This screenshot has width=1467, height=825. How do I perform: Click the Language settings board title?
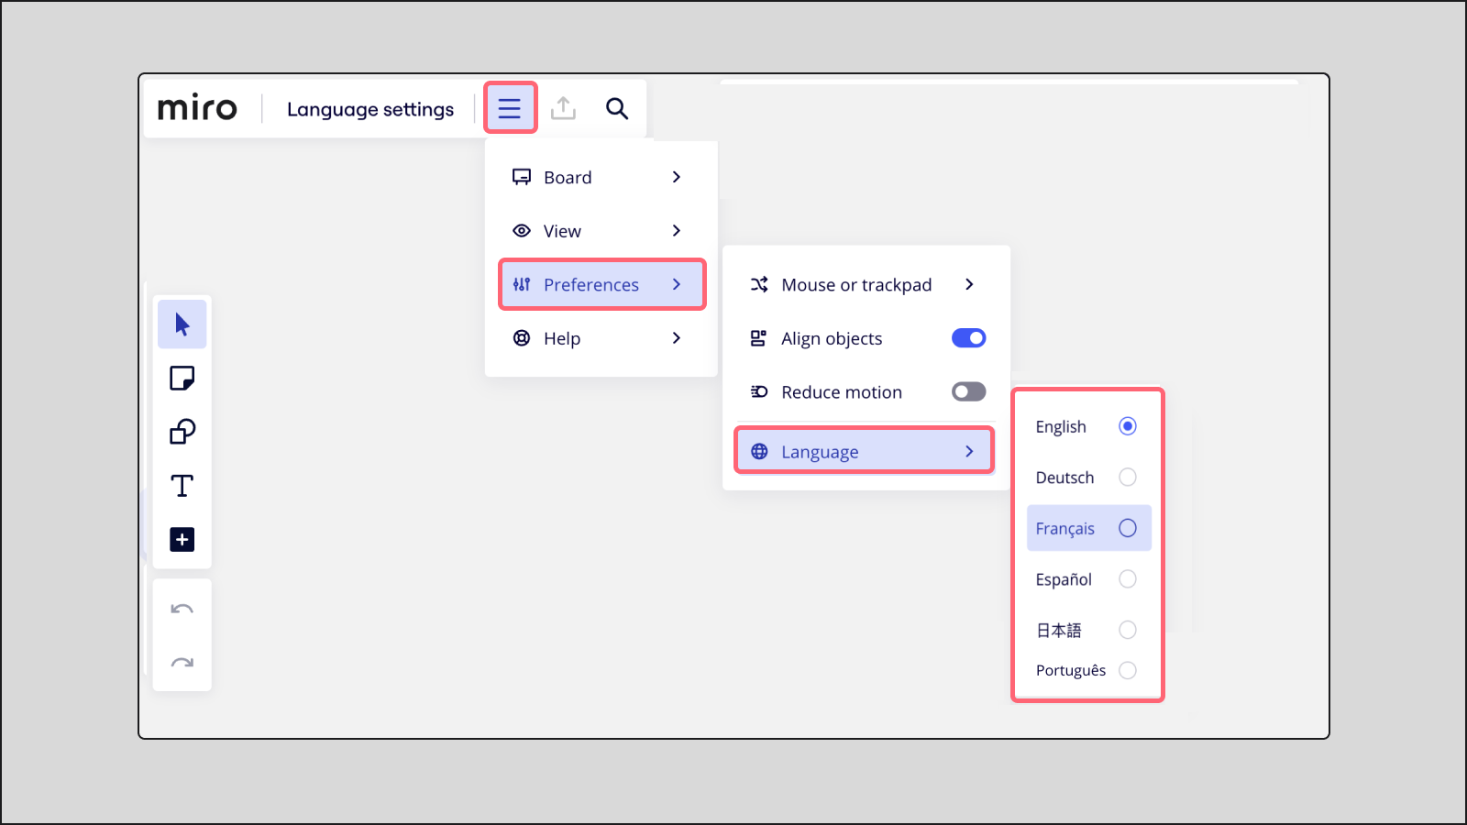370,108
